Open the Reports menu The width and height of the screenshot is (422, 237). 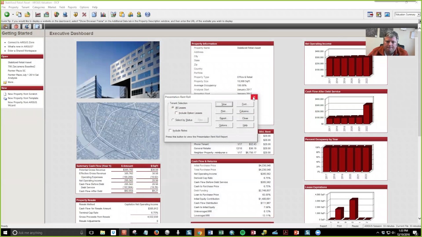(x=72, y=7)
